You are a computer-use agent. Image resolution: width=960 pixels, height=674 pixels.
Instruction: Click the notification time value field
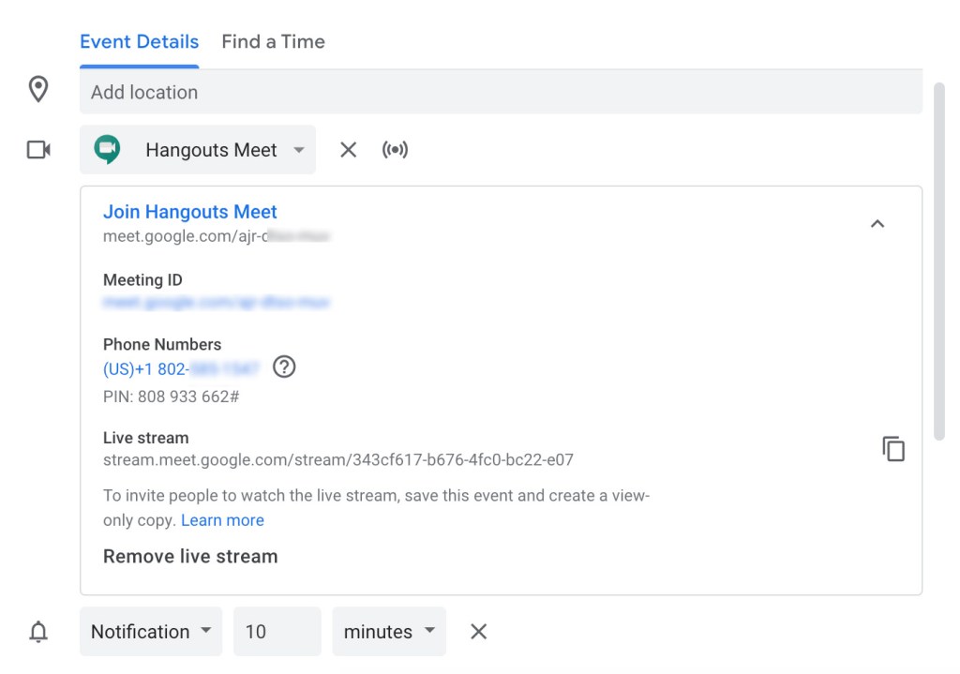click(277, 632)
